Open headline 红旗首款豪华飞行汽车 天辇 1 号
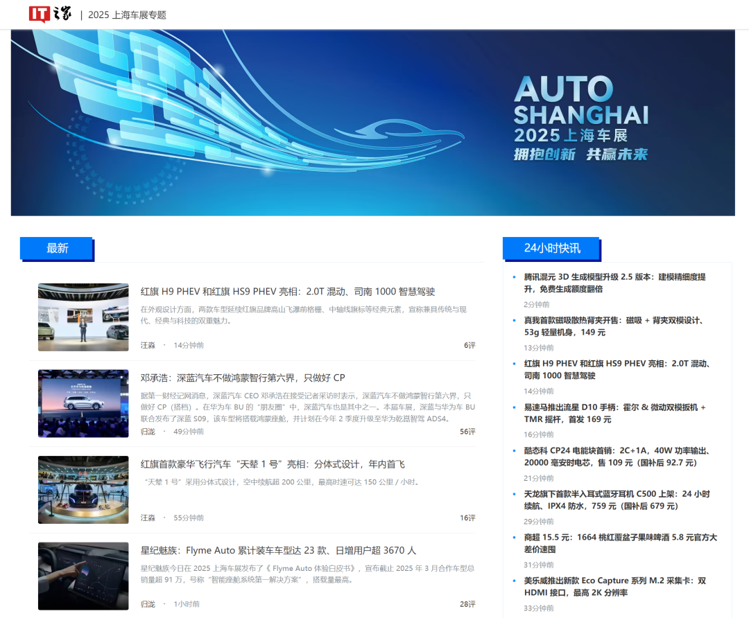The image size is (749, 618). 273,464
